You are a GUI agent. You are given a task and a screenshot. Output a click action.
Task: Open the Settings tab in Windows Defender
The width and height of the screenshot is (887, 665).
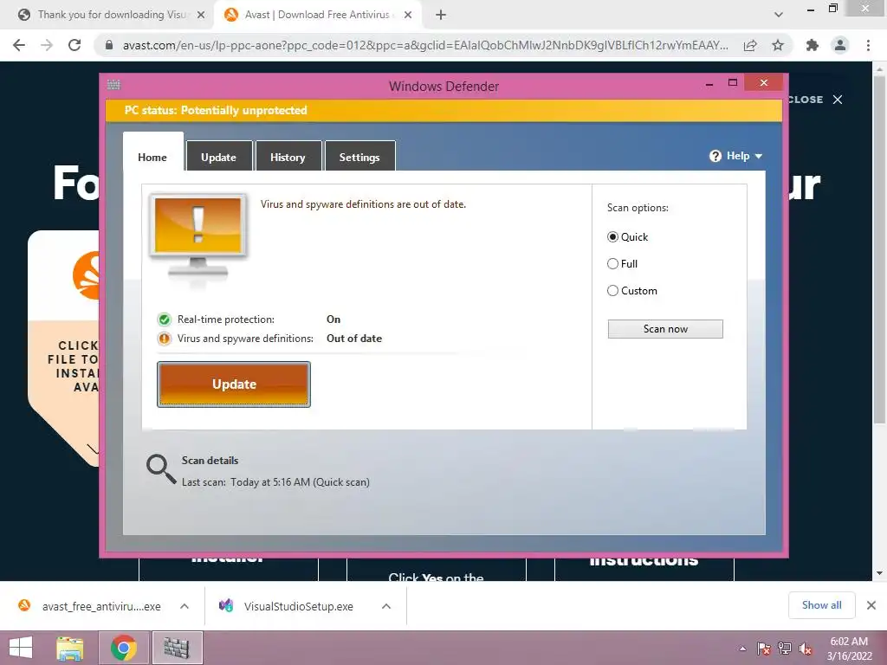359,156
